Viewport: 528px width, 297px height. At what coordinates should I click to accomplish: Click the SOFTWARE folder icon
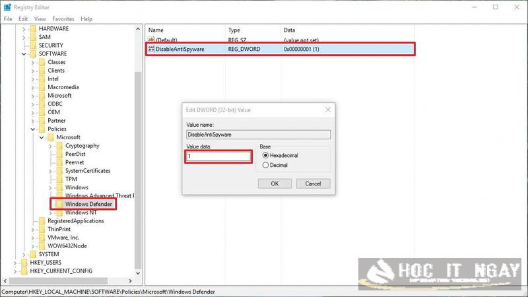click(x=33, y=54)
